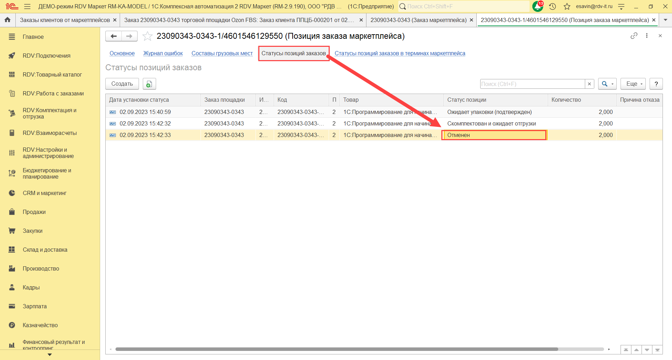
Task: Close the form with X icon
Action: click(x=660, y=36)
